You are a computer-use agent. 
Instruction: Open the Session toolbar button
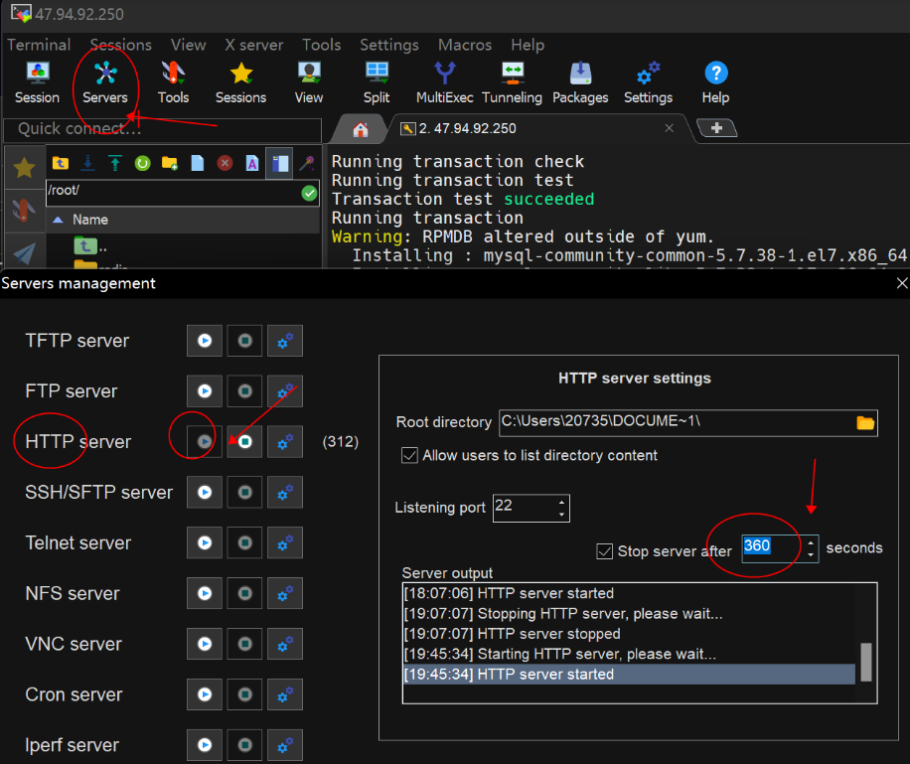pyautogui.click(x=37, y=82)
